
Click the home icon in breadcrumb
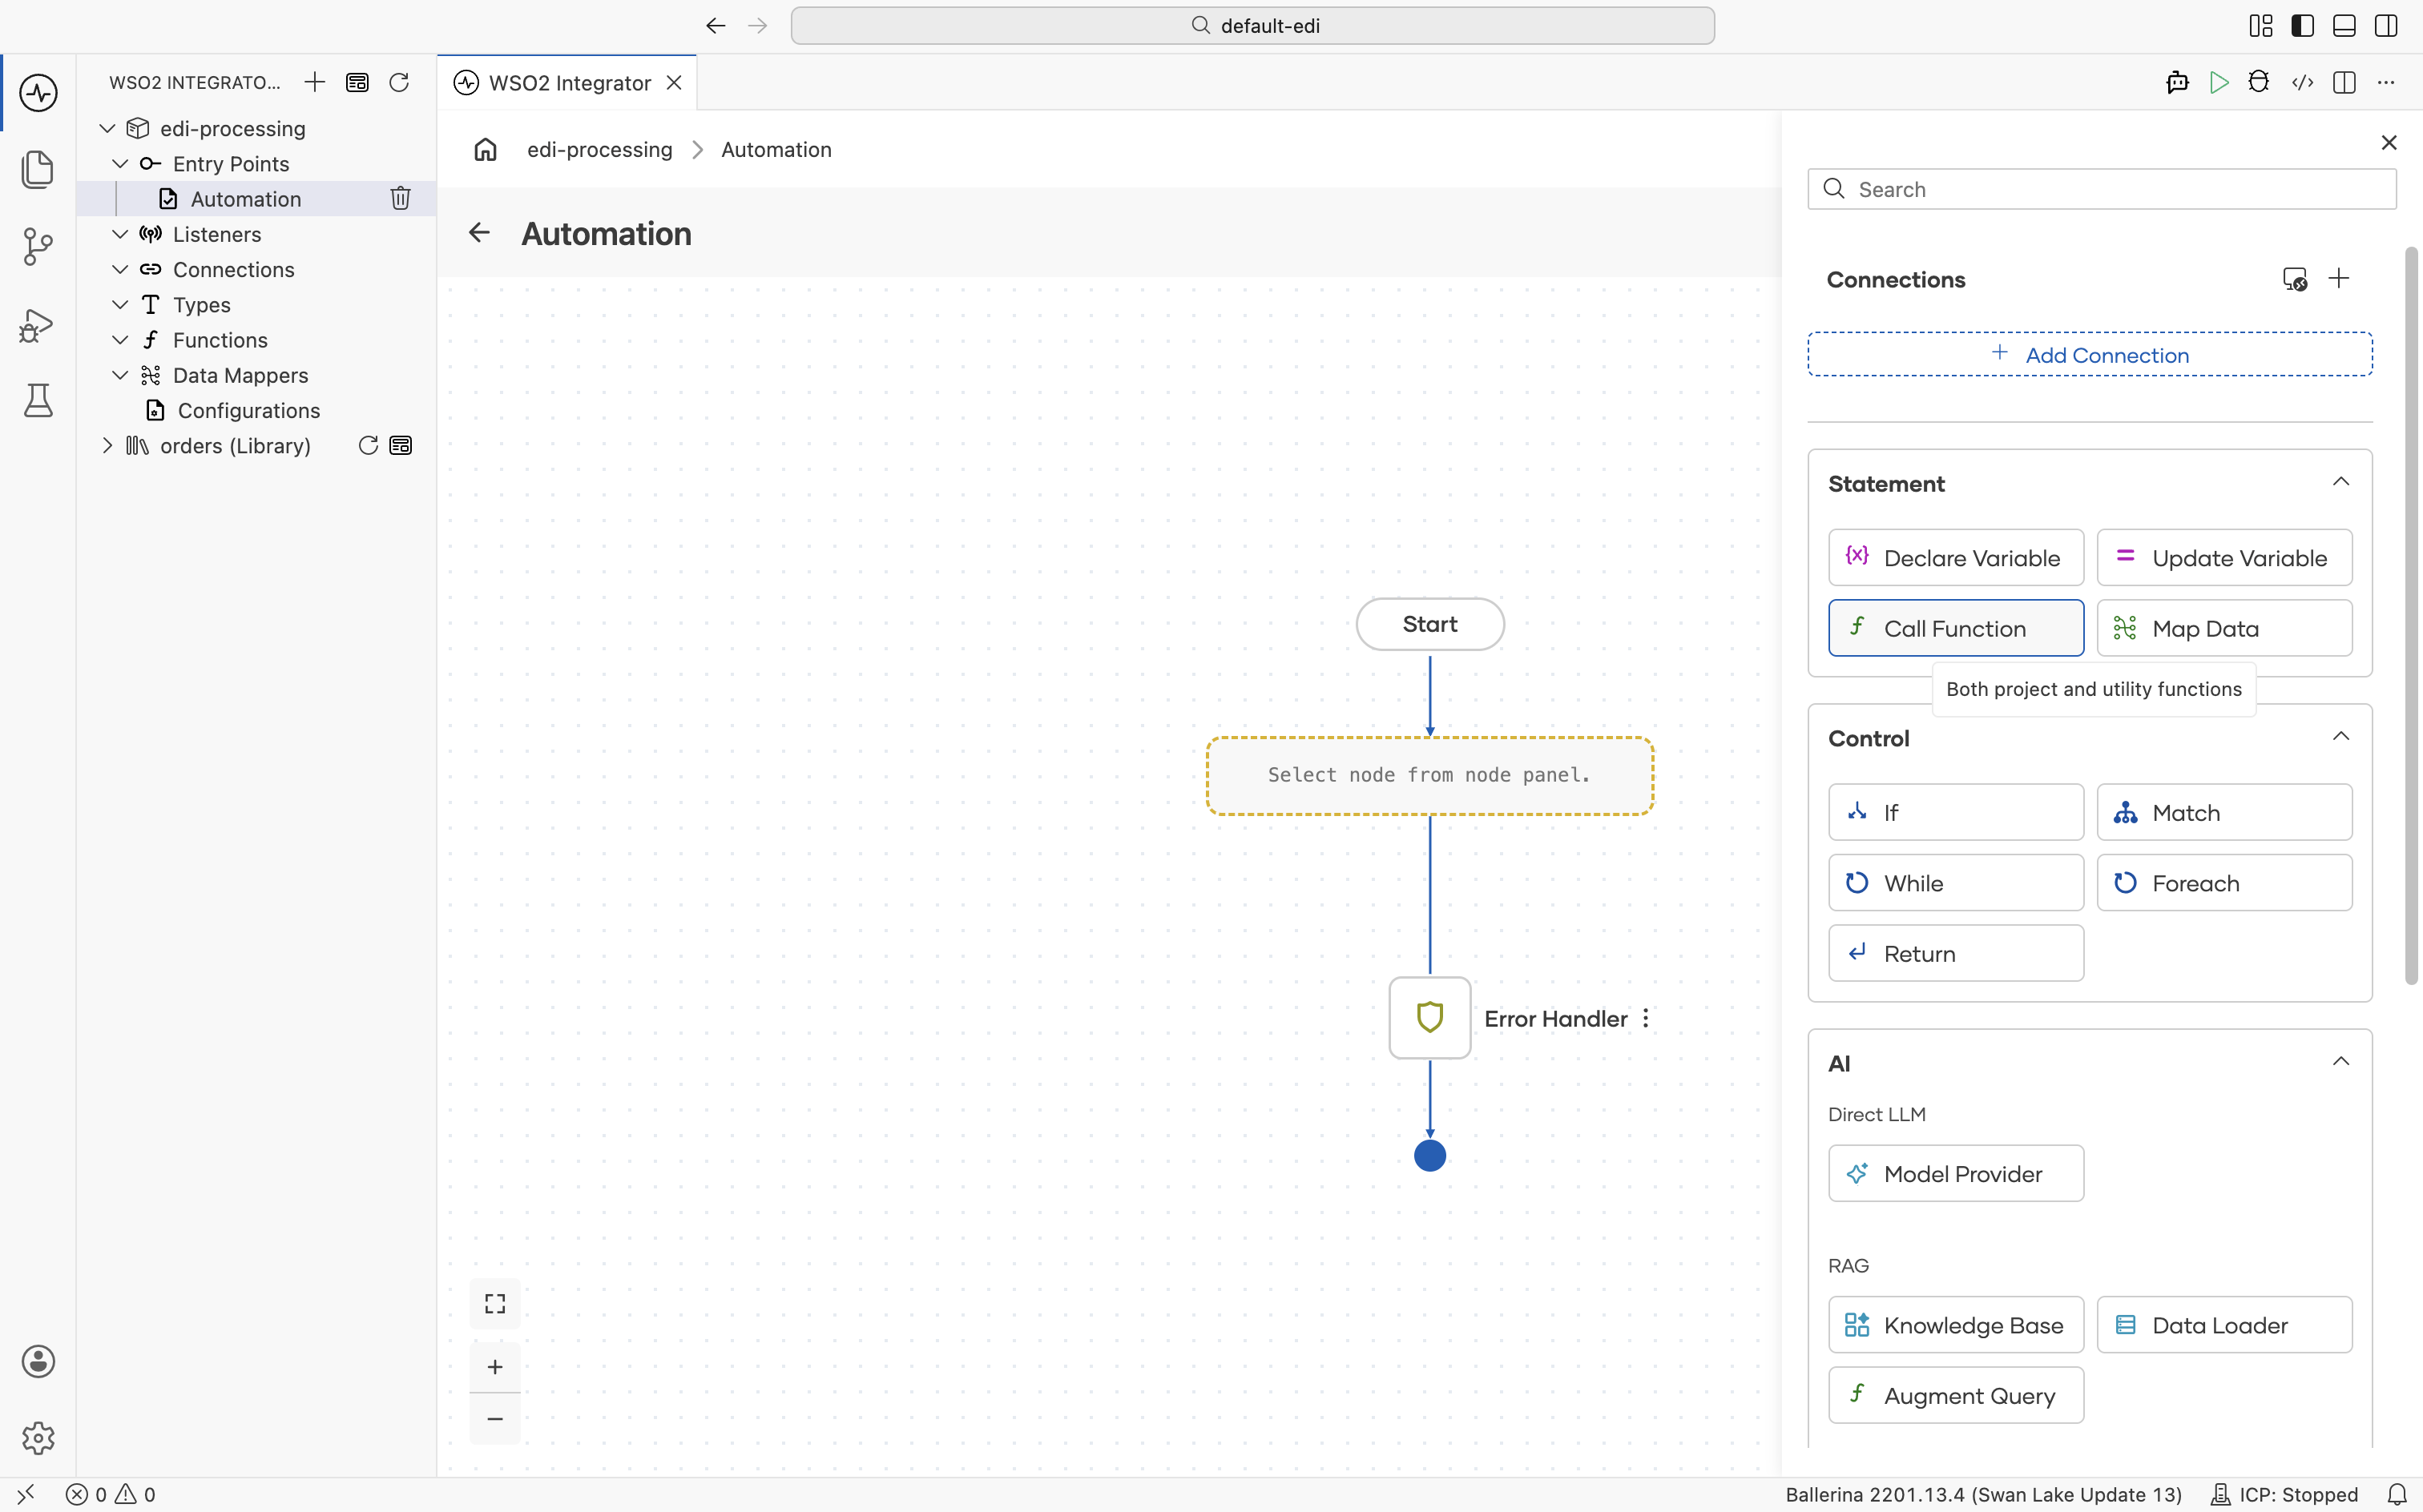pyautogui.click(x=486, y=149)
